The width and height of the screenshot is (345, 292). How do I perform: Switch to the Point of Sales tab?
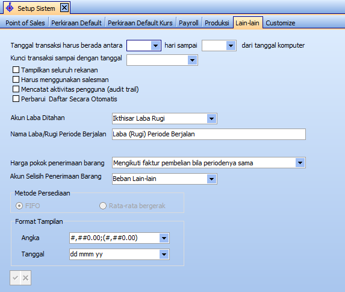[x=25, y=23]
